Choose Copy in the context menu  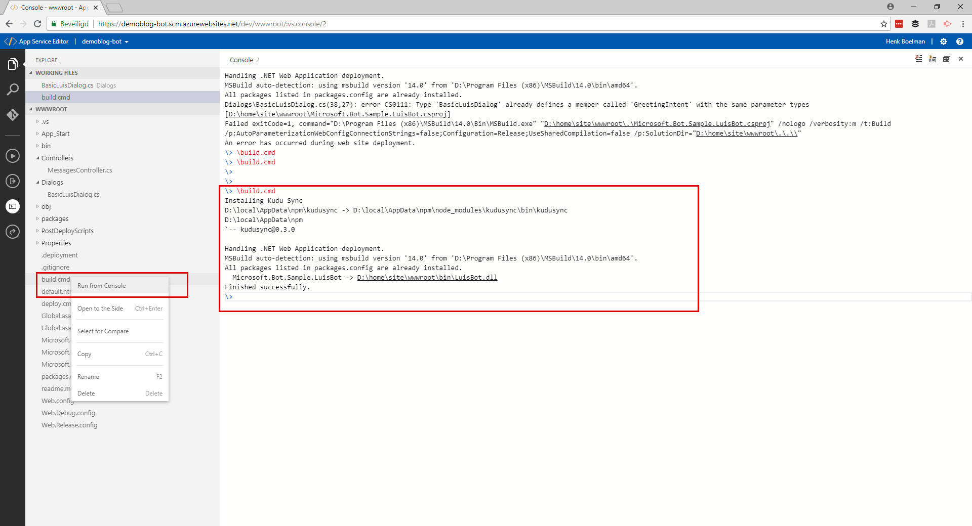point(120,354)
